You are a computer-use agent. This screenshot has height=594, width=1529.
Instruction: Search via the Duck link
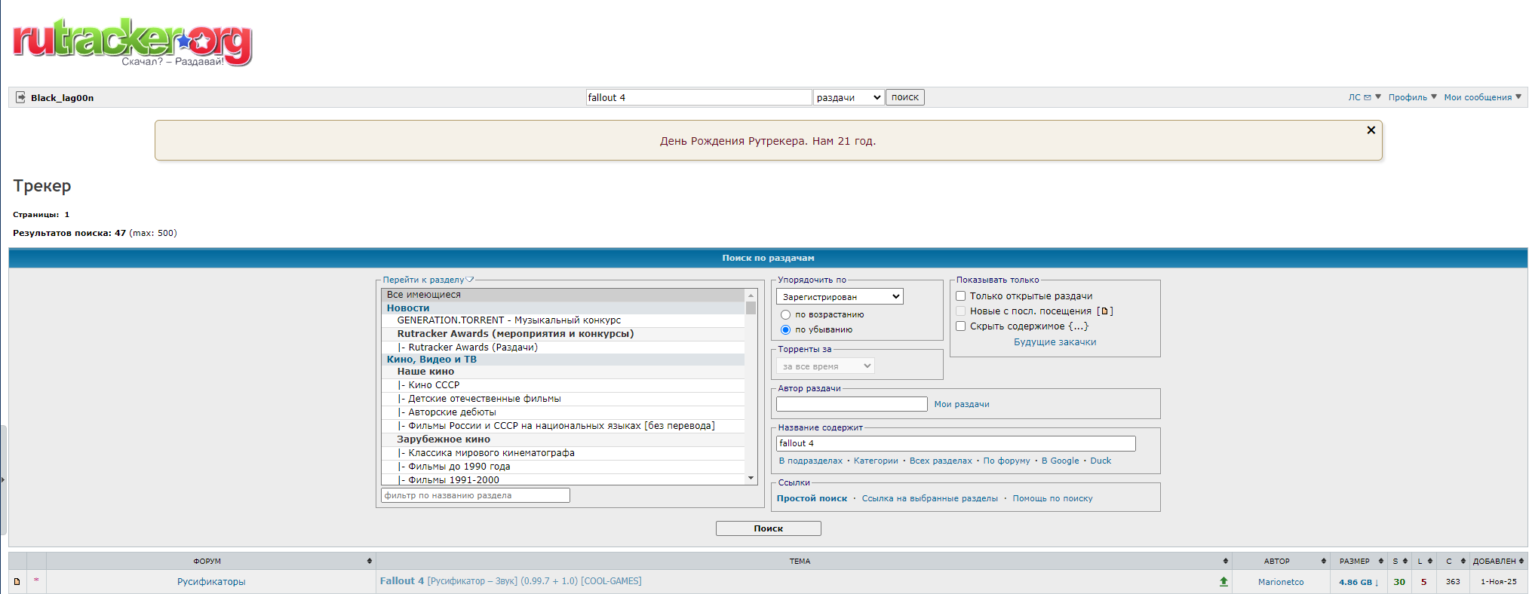pyautogui.click(x=1101, y=461)
